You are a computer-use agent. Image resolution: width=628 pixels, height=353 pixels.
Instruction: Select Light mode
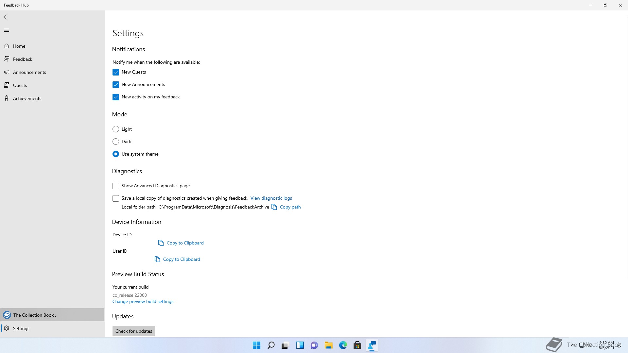click(x=116, y=129)
